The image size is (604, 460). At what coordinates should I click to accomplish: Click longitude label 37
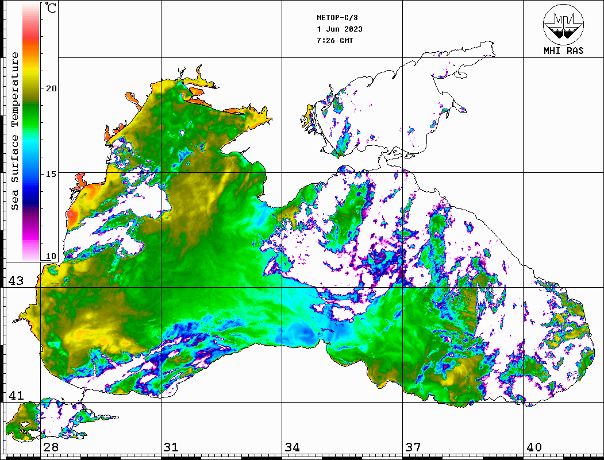413,447
